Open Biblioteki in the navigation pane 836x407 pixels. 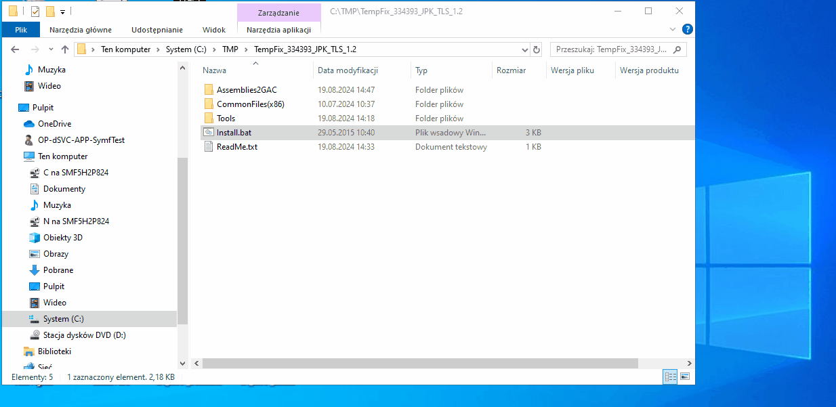click(54, 351)
